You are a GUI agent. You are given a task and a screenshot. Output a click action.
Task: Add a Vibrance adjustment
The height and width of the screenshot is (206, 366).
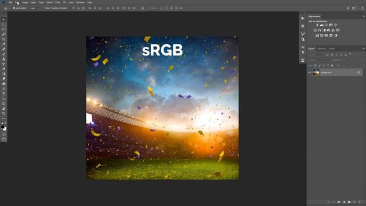pos(336,25)
